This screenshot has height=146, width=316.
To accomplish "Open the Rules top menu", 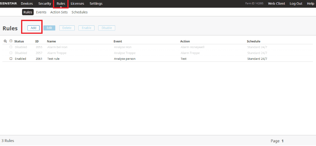I will [x=61, y=4].
